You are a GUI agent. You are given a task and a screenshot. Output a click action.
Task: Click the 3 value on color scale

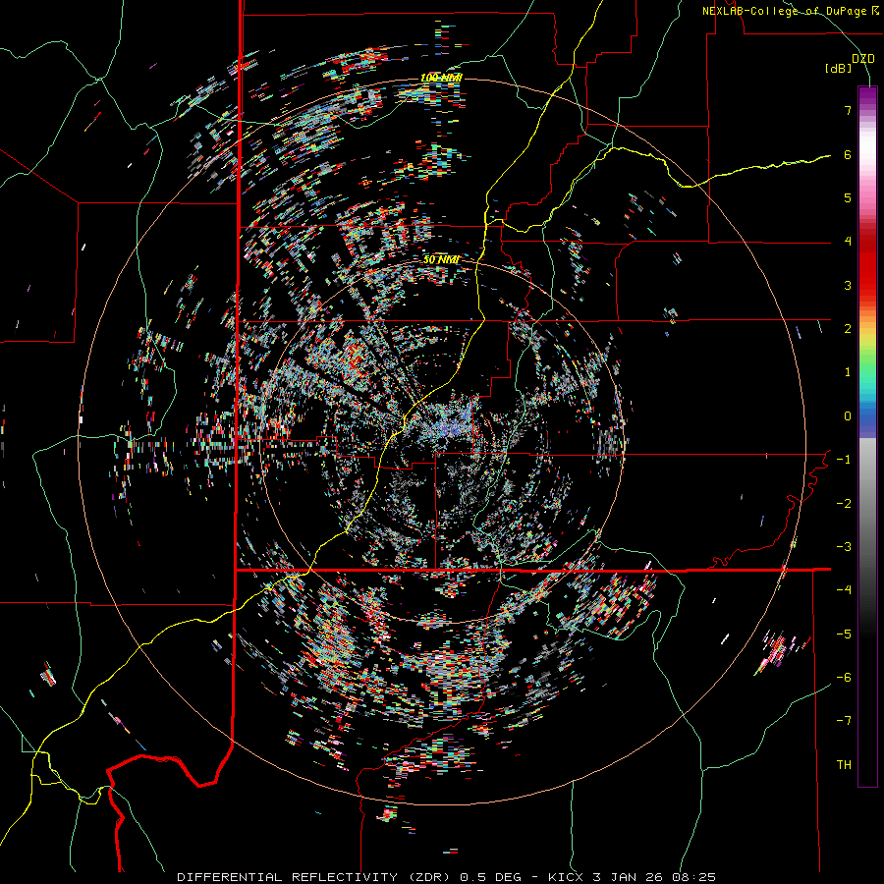(848, 285)
